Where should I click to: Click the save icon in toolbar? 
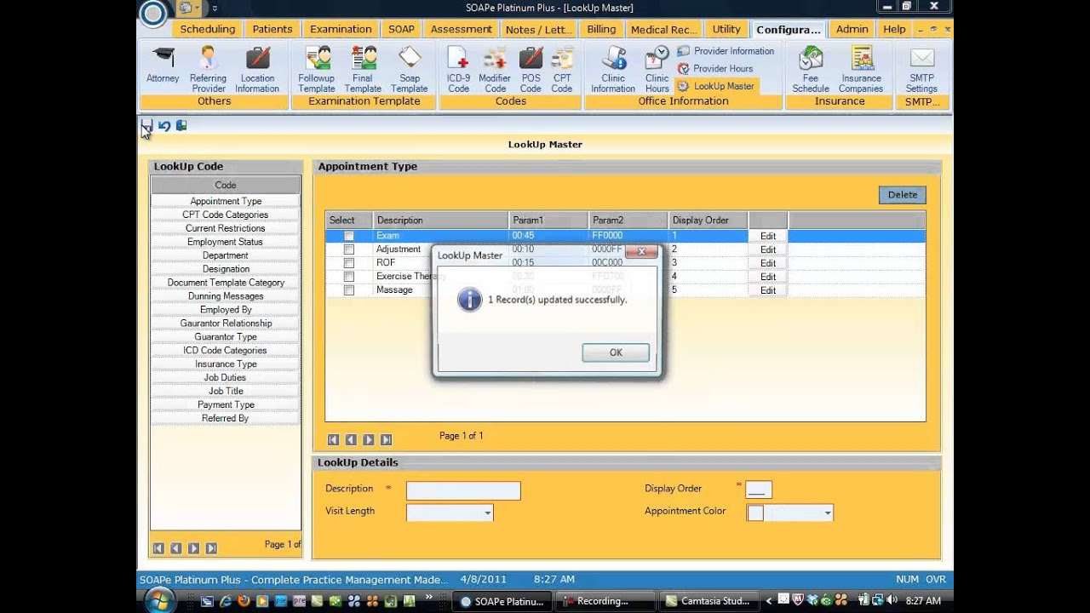tap(146, 126)
